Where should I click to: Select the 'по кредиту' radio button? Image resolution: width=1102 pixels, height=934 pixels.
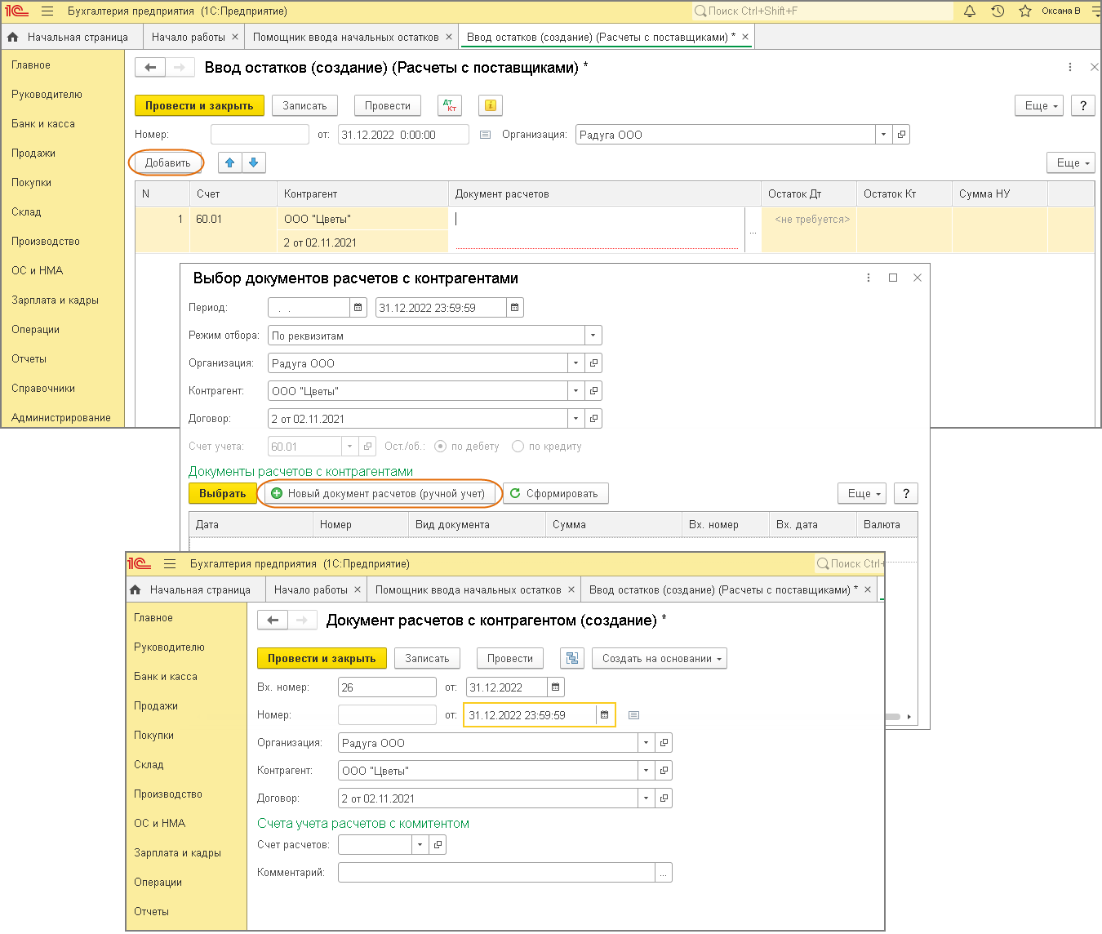tap(518, 447)
